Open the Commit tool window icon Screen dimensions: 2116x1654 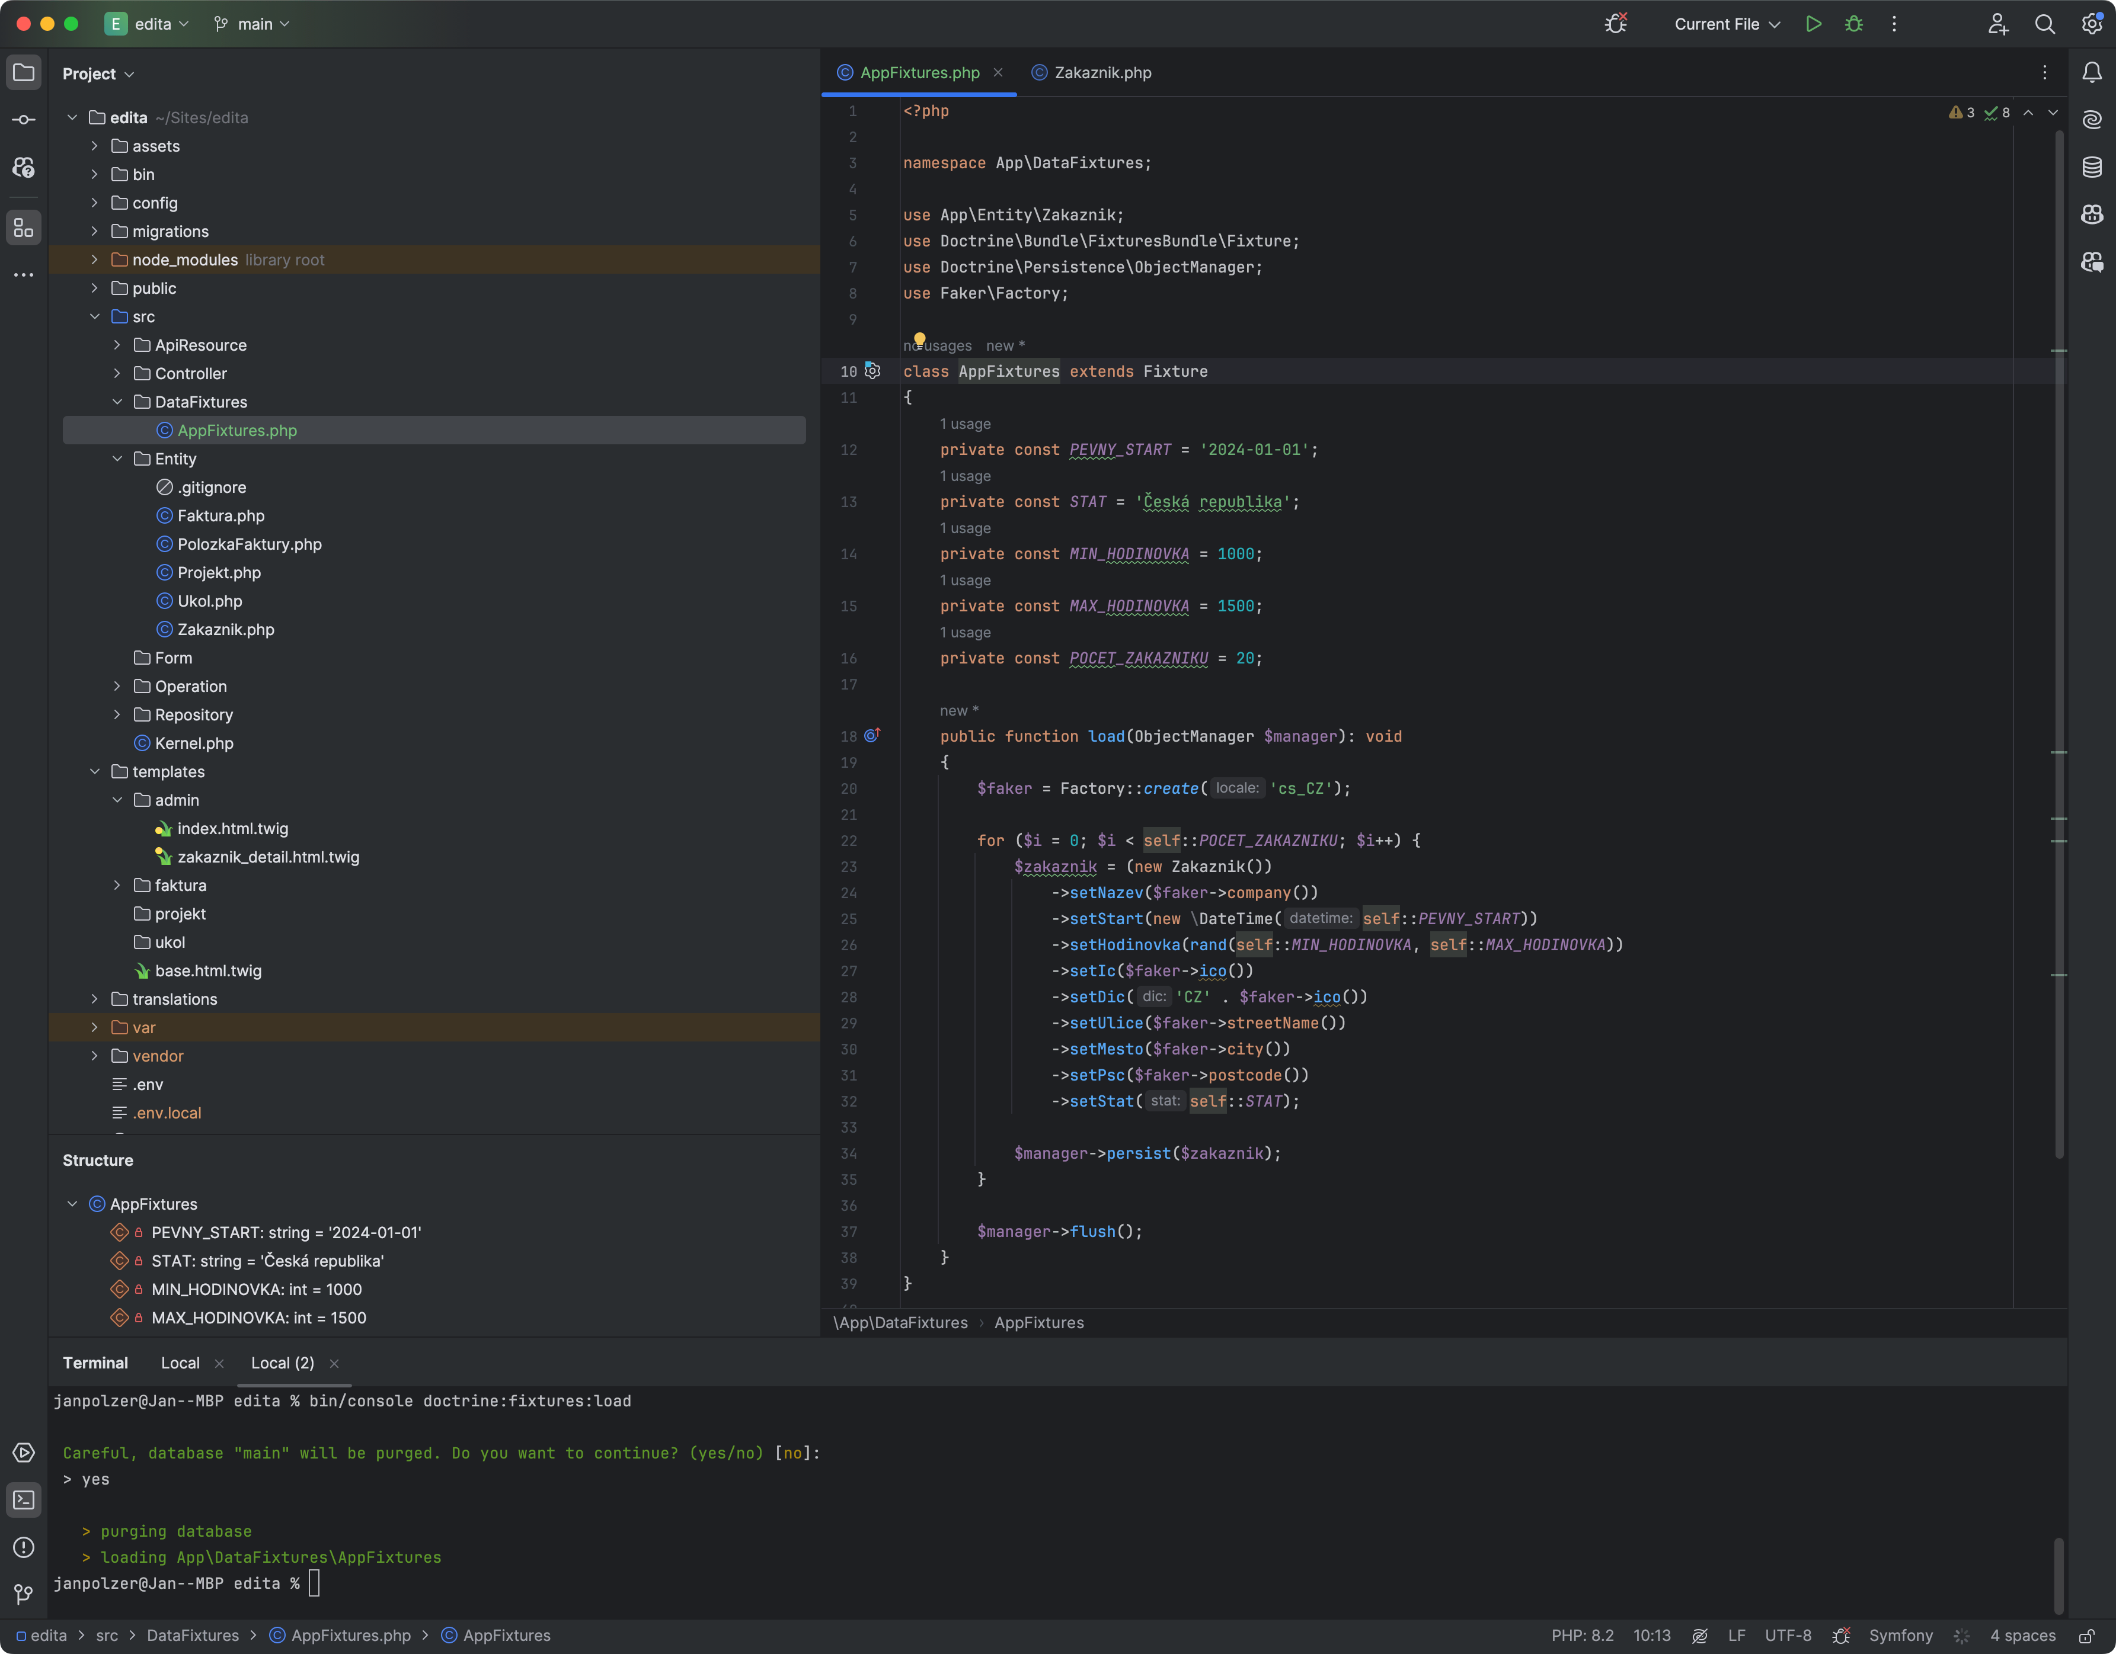point(23,119)
